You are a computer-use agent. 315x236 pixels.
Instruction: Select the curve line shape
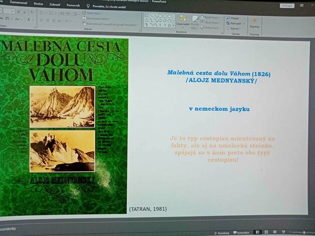point(156,25)
